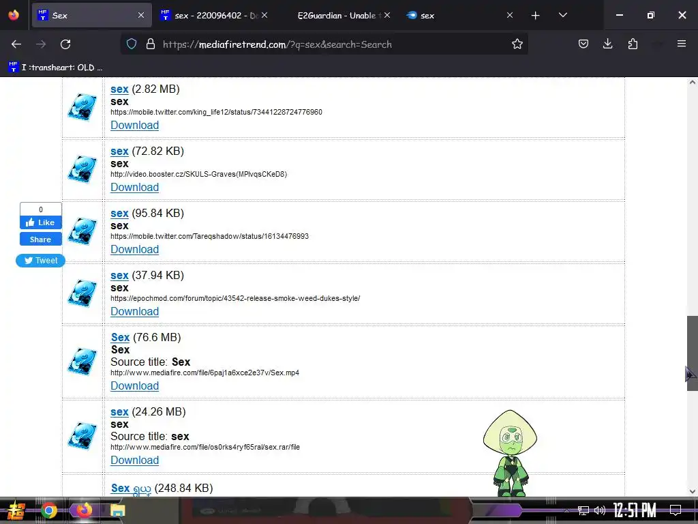Screen dimensions: 698x524
Task: Close the 'sex - 220096402' tab
Action: [264, 15]
